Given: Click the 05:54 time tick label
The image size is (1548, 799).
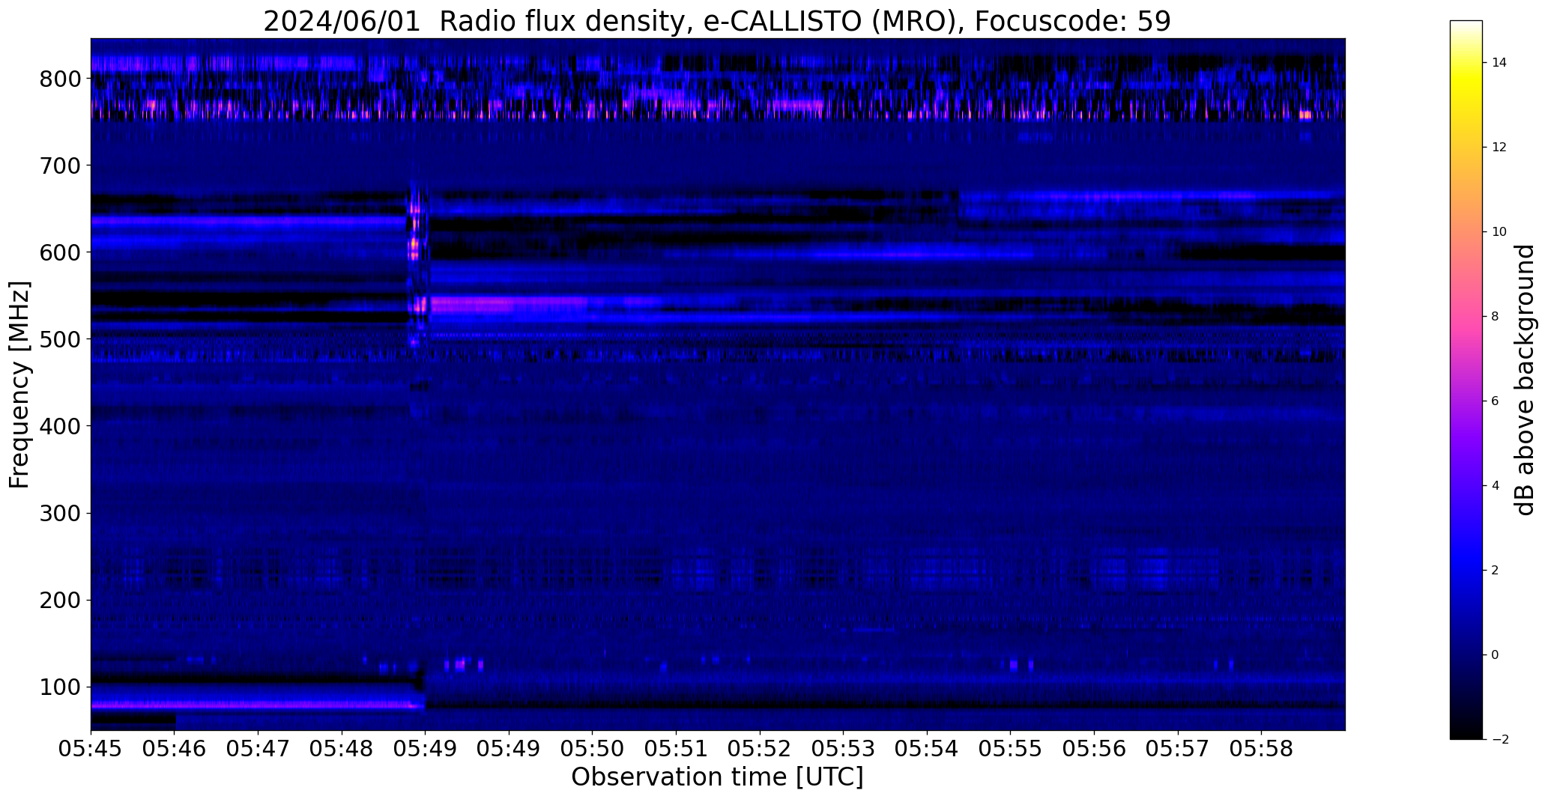Looking at the screenshot, I should click(927, 750).
